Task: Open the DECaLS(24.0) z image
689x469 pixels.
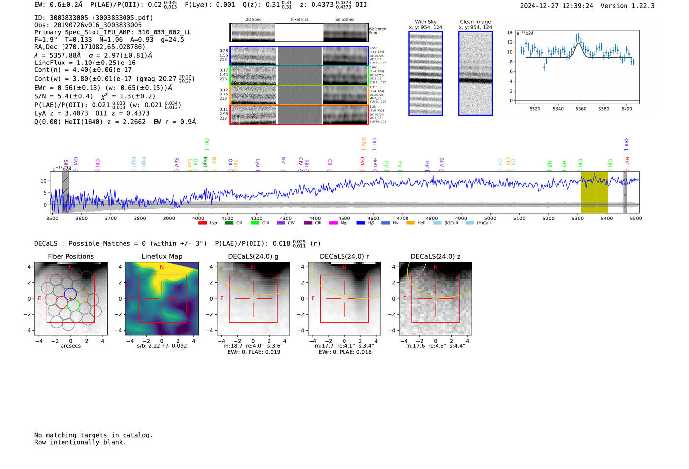Action: [x=436, y=299]
